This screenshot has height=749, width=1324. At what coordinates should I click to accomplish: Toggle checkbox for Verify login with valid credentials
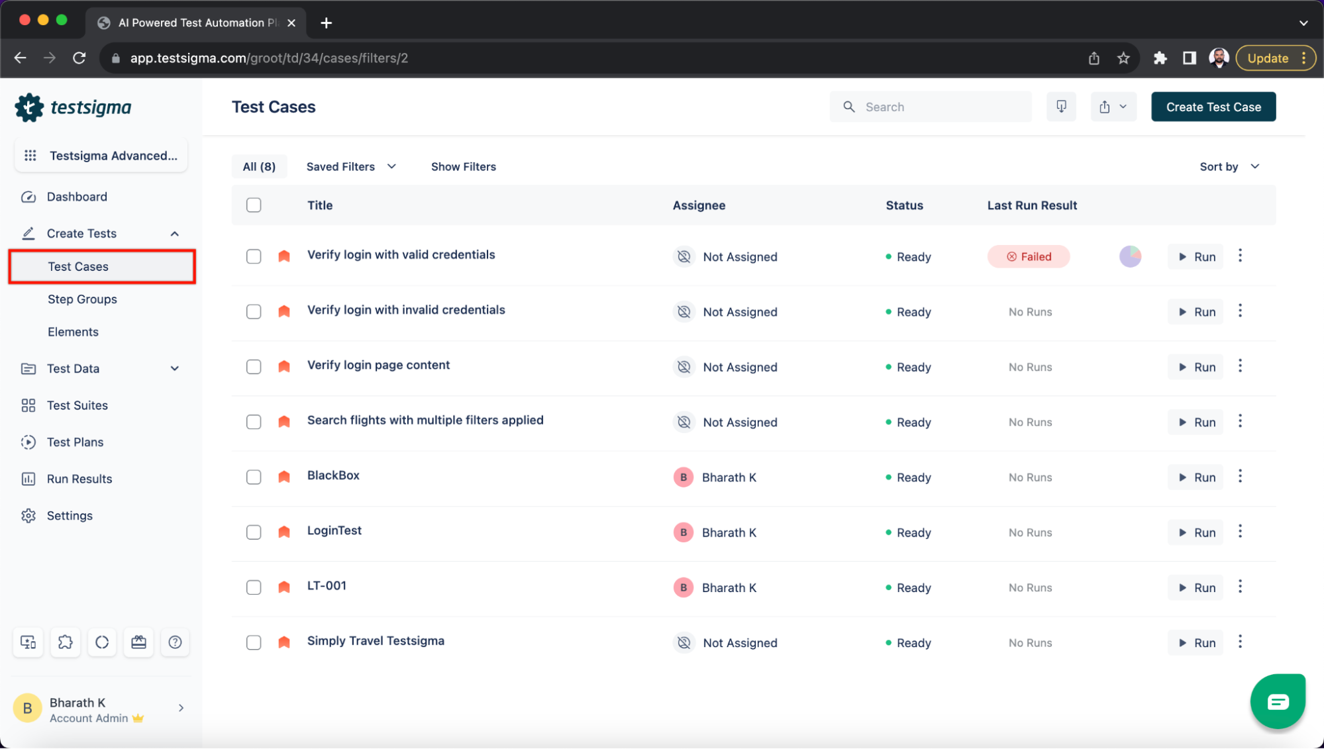[x=254, y=256]
